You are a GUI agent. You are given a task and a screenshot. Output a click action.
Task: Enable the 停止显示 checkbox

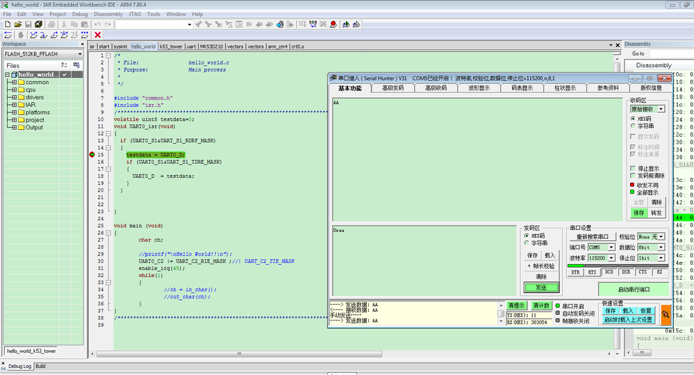tap(633, 168)
